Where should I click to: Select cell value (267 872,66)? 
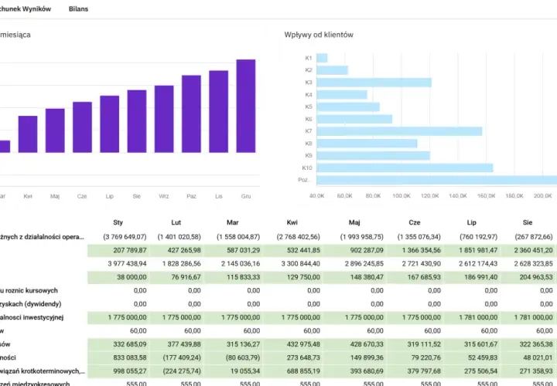click(534, 237)
